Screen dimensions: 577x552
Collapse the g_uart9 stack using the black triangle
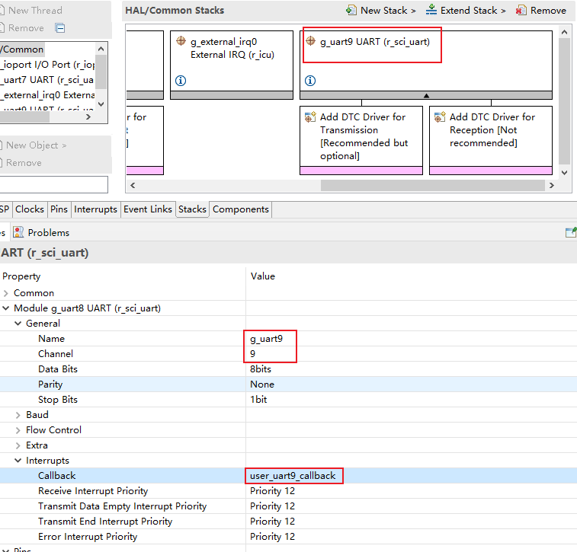[x=426, y=95]
